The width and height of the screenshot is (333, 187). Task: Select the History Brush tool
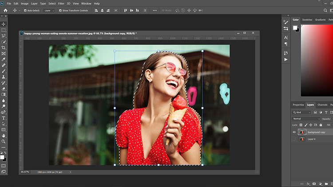[4, 83]
